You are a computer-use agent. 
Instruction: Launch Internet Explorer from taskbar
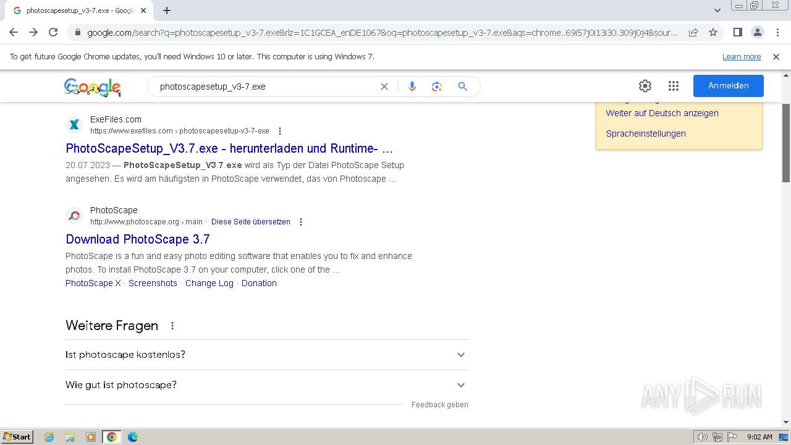click(x=49, y=437)
